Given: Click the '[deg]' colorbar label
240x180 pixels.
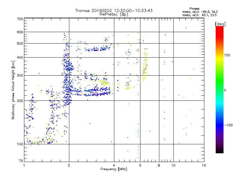Looking at the screenshot, I should point(220,24).
